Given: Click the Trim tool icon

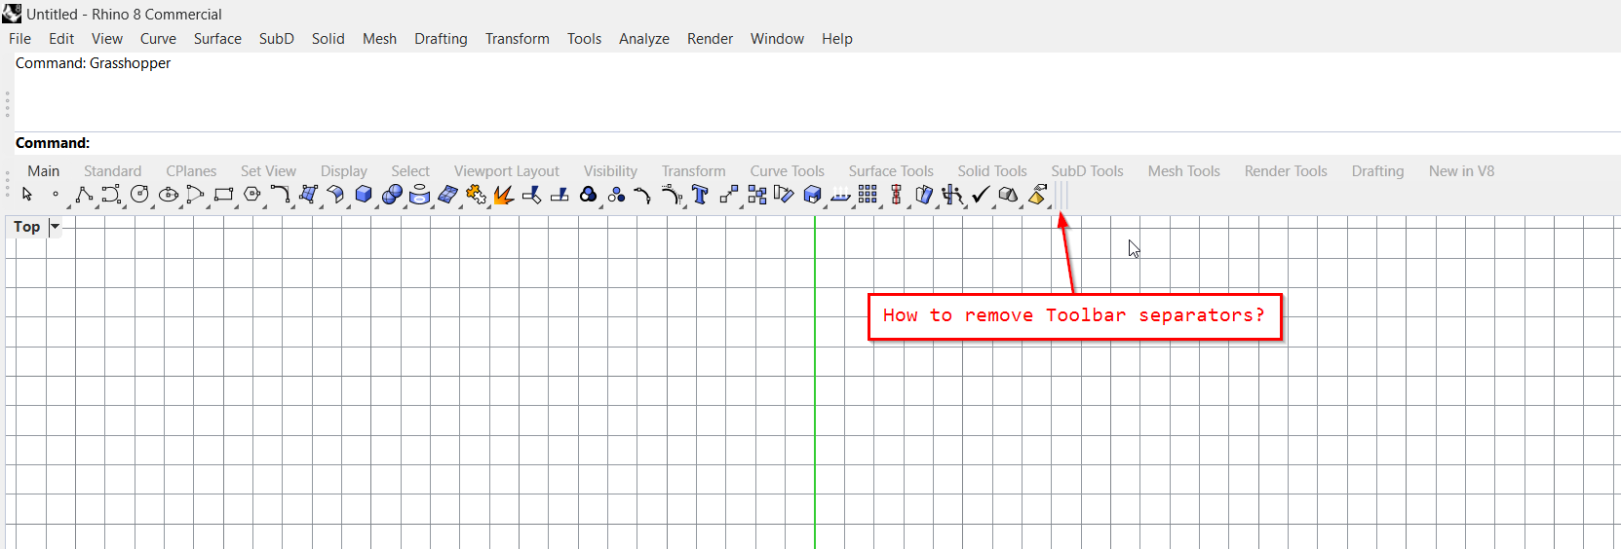Looking at the screenshot, I should click(531, 195).
